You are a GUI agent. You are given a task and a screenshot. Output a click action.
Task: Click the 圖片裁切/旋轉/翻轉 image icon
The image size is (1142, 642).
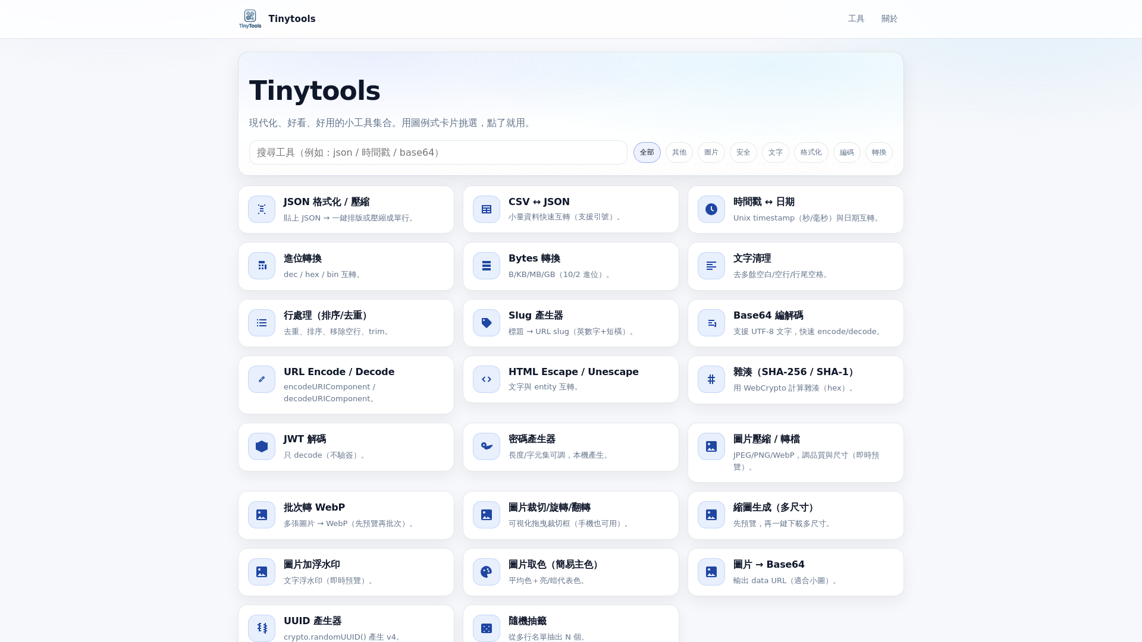(x=487, y=515)
